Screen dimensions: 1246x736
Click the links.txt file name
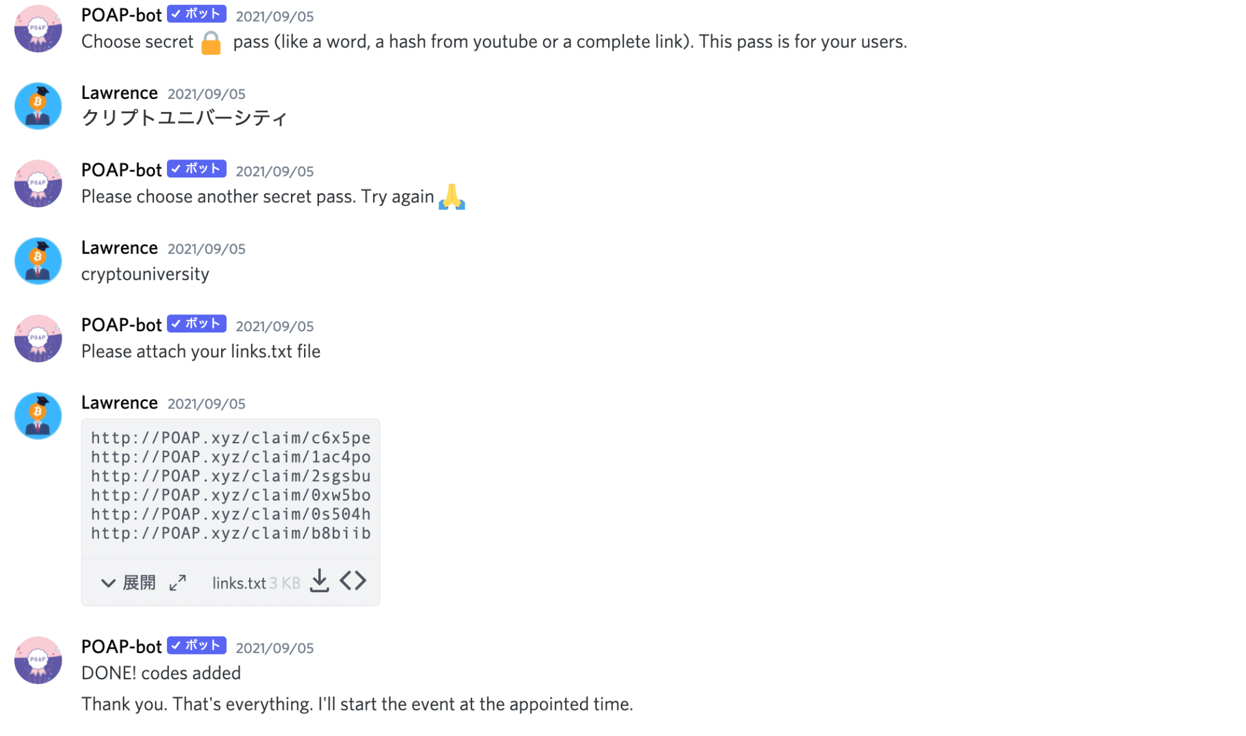[x=239, y=583]
